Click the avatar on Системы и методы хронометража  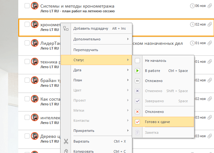35,6
